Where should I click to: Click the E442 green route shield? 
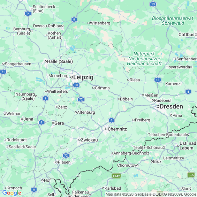pyautogui.click(x=116, y=176)
